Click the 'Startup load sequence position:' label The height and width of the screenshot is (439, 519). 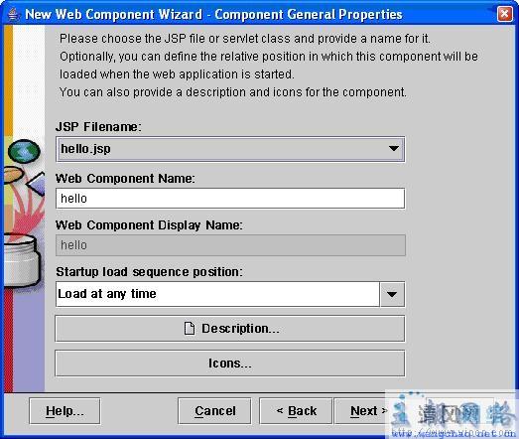click(149, 272)
